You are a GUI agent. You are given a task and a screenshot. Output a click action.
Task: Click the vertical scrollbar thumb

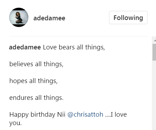(154, 52)
